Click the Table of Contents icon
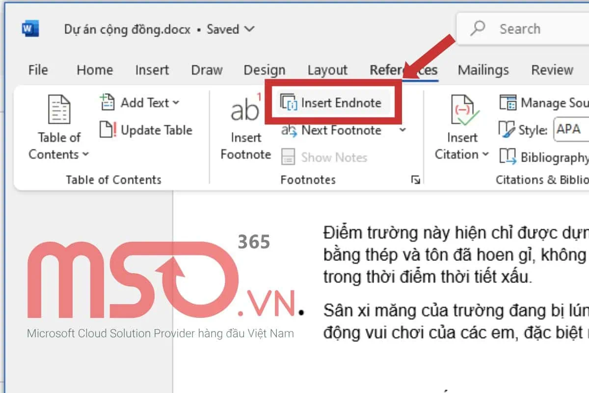Viewport: 589px width, 393px height. (x=59, y=110)
